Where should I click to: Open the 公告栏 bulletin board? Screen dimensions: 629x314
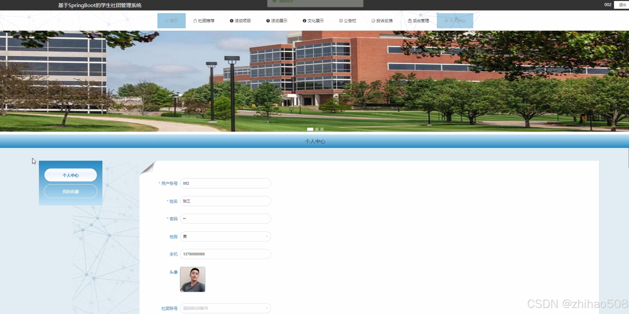347,21
